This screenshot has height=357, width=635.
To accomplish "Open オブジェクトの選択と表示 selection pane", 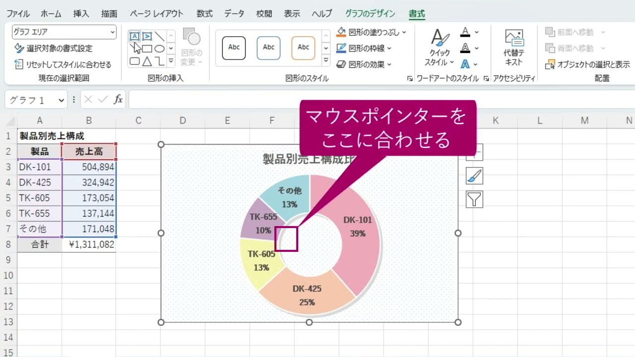I will coord(588,64).
